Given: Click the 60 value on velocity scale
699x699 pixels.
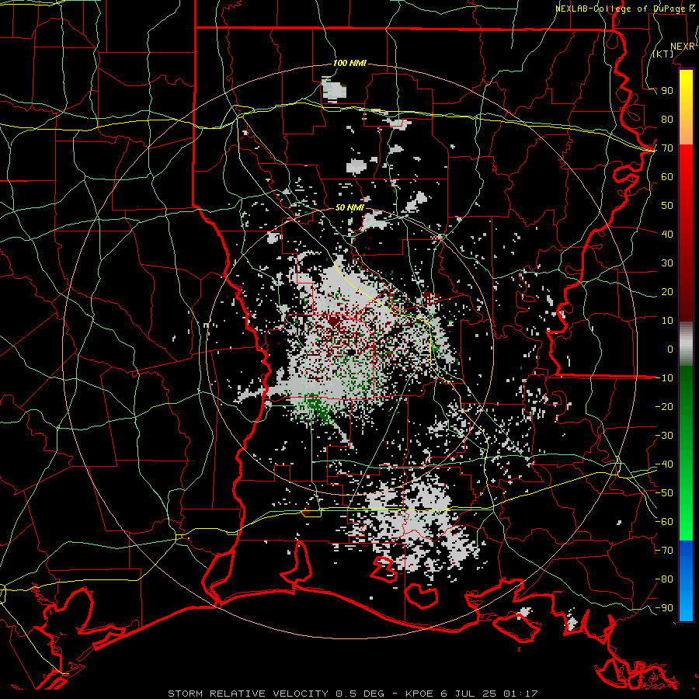Looking at the screenshot, I should (x=667, y=177).
